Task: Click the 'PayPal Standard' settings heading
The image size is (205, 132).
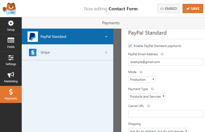Action: 147,33
